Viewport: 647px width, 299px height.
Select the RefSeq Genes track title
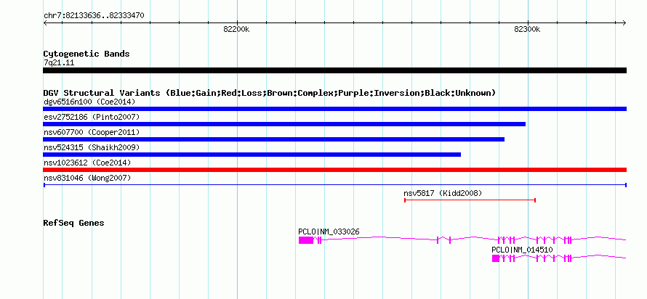74,223
